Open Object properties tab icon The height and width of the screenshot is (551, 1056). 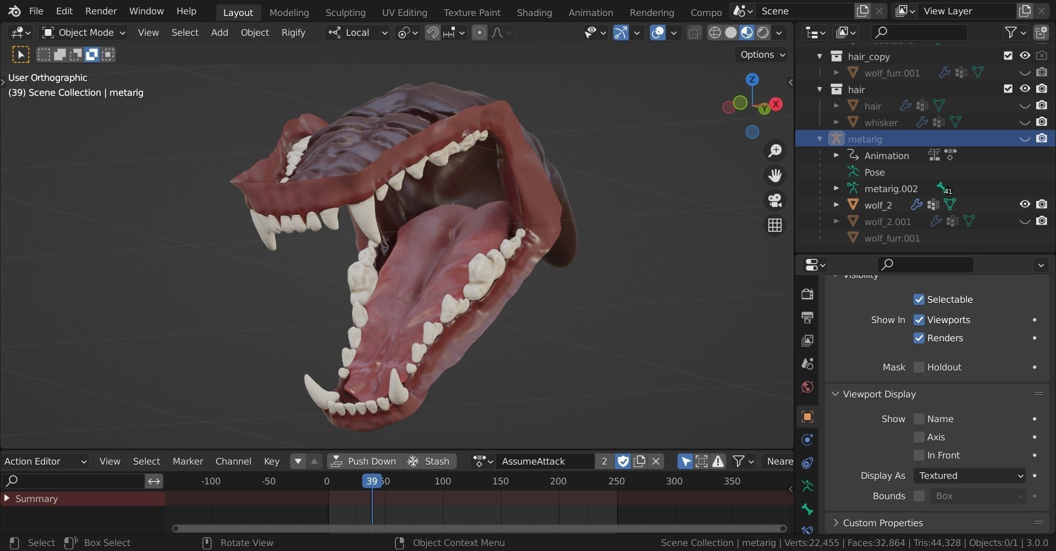(807, 417)
